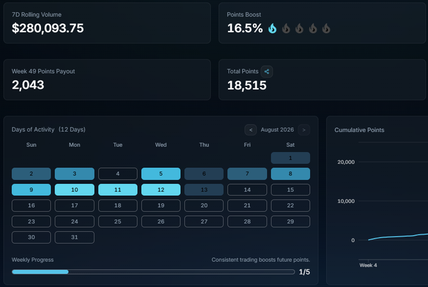Click calendar day 7
This screenshot has height=287, width=428.
click(x=247, y=174)
